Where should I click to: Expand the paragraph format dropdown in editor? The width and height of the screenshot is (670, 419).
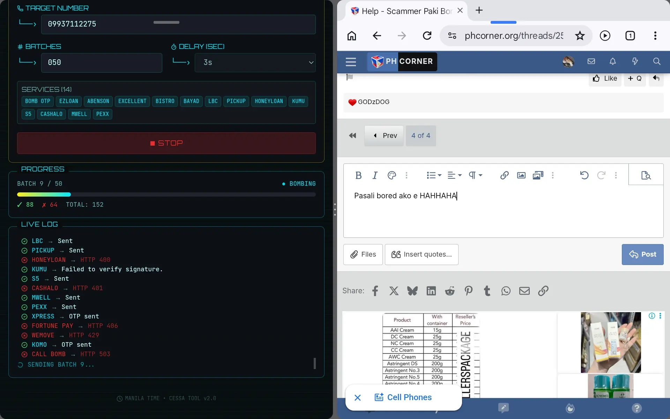[x=476, y=175]
